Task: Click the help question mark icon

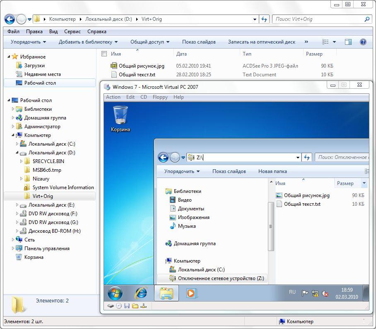Action: pos(363,42)
